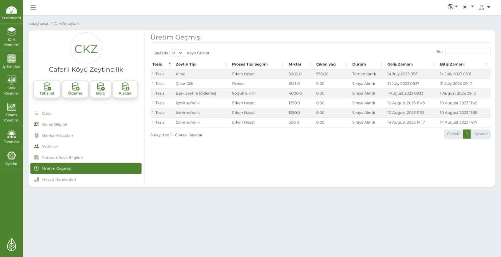Open the Banka Hesapları menu item
This screenshot has height=257, width=501.
(86, 135)
